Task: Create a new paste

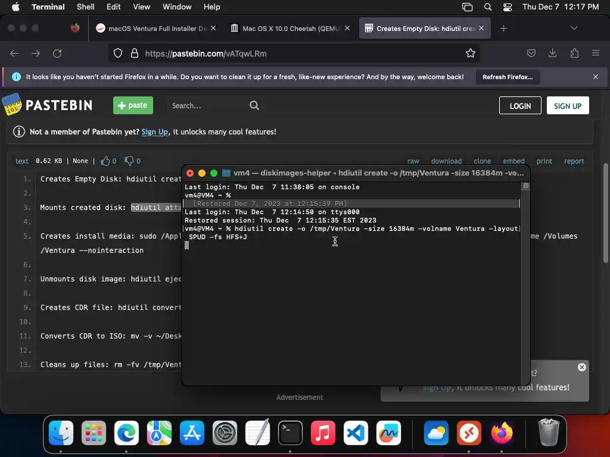Action: tap(133, 105)
